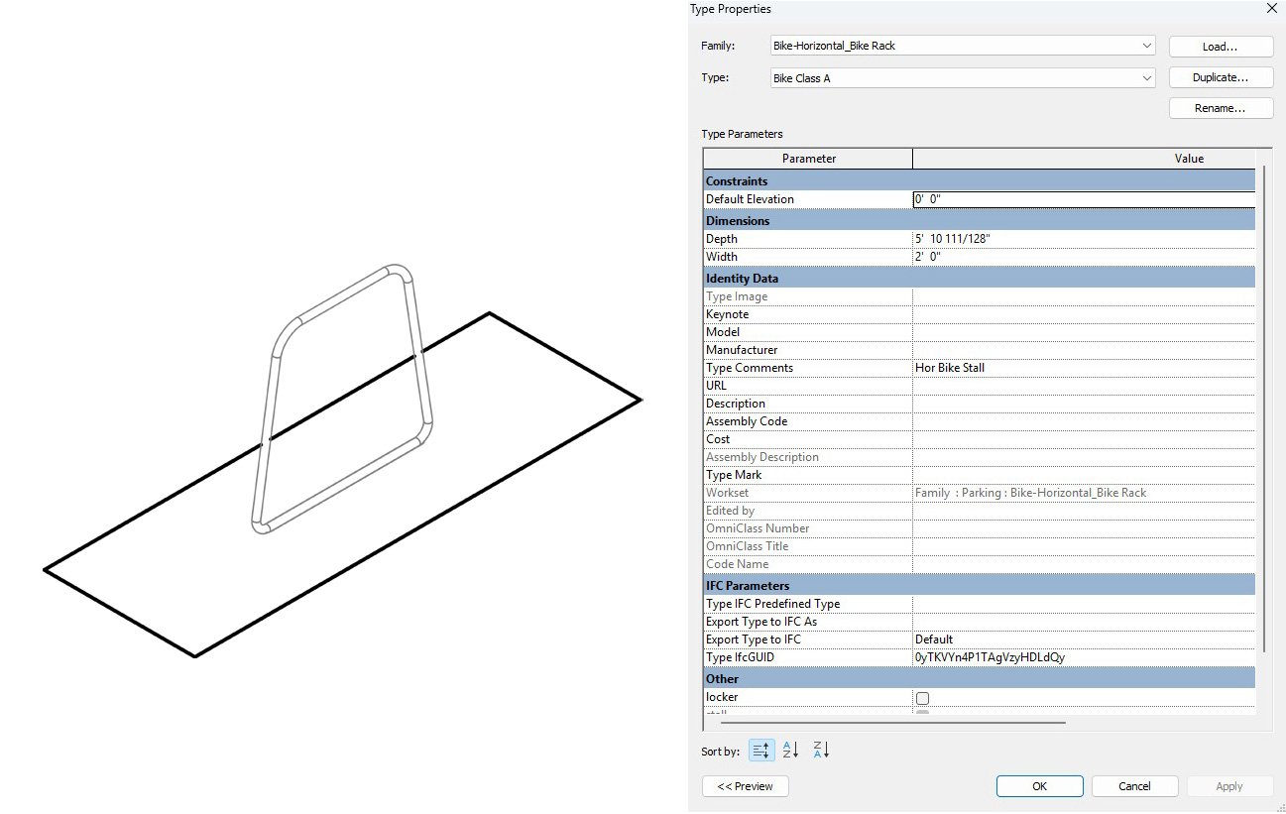This screenshot has height=814, width=1286.
Task: Collapse the Identity Data group header
Action: pyautogui.click(x=980, y=279)
